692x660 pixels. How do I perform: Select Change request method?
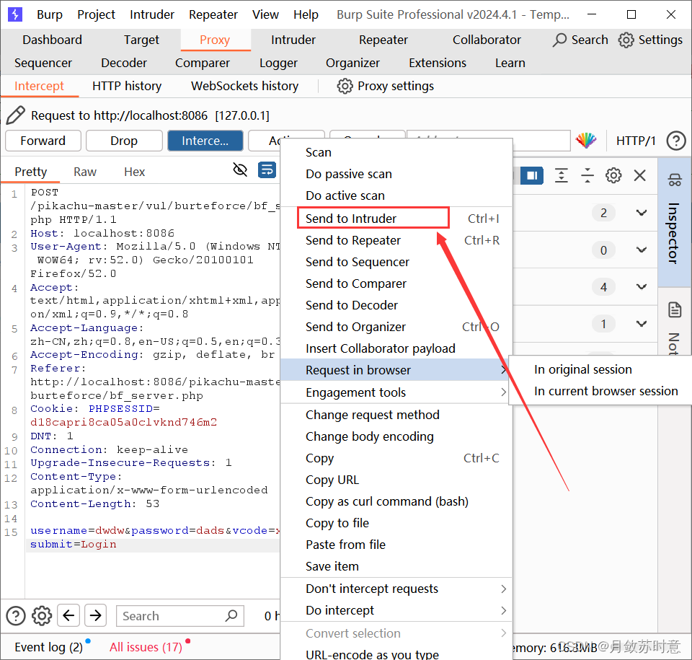pos(396,415)
